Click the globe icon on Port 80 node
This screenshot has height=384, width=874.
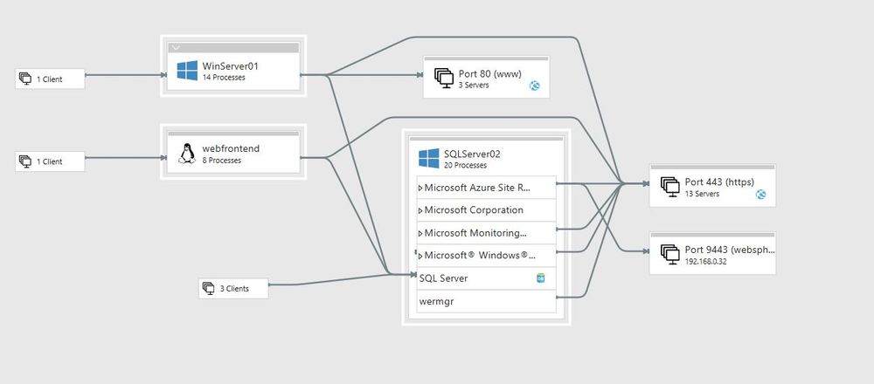coord(535,86)
